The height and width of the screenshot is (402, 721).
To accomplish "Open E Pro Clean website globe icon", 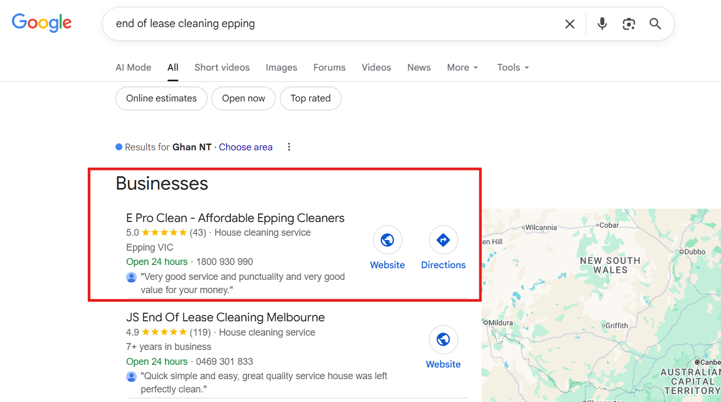I will click(x=387, y=240).
